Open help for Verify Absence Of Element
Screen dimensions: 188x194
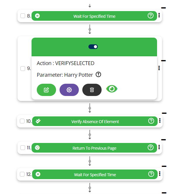point(151,121)
